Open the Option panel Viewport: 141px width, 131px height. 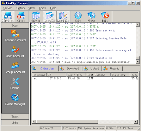(15, 84)
